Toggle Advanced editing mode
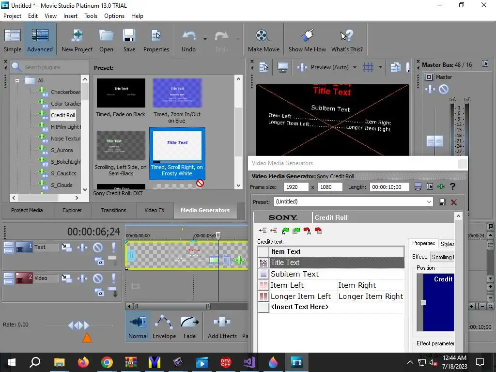Screen dimensions: 496x372 point(40,40)
